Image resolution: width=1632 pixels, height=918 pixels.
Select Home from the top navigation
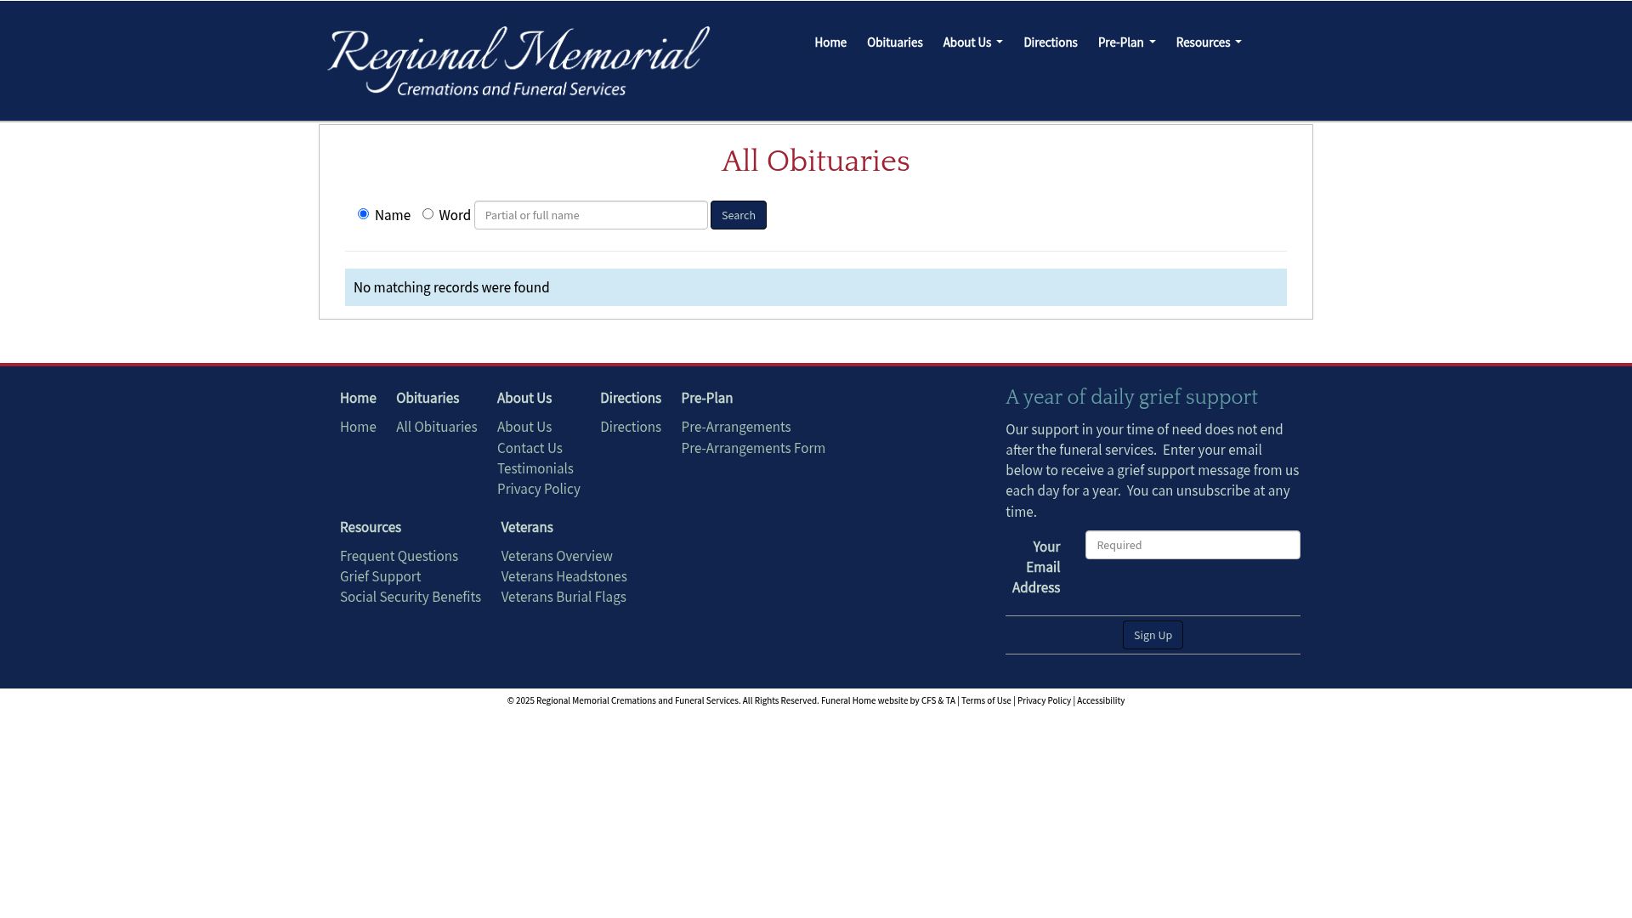click(x=830, y=42)
